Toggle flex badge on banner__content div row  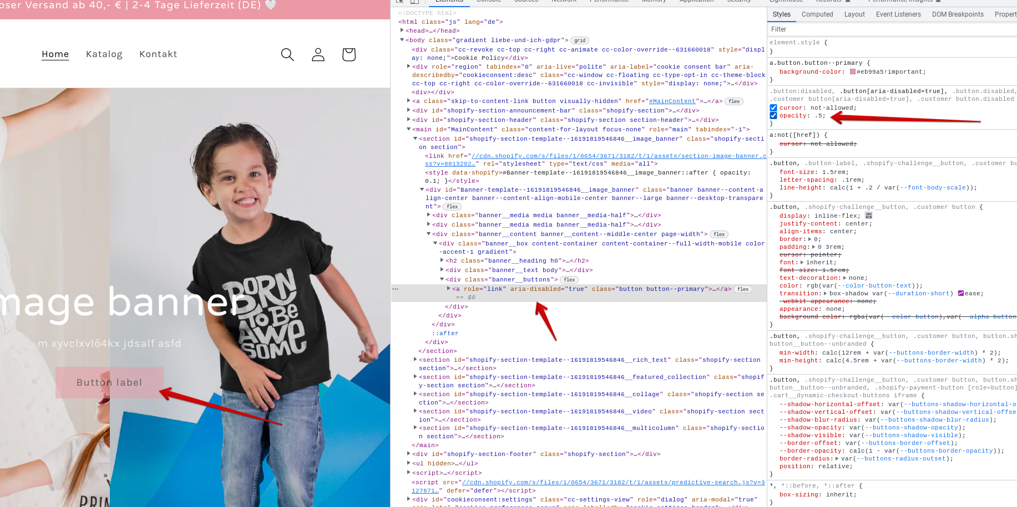pyautogui.click(x=719, y=234)
